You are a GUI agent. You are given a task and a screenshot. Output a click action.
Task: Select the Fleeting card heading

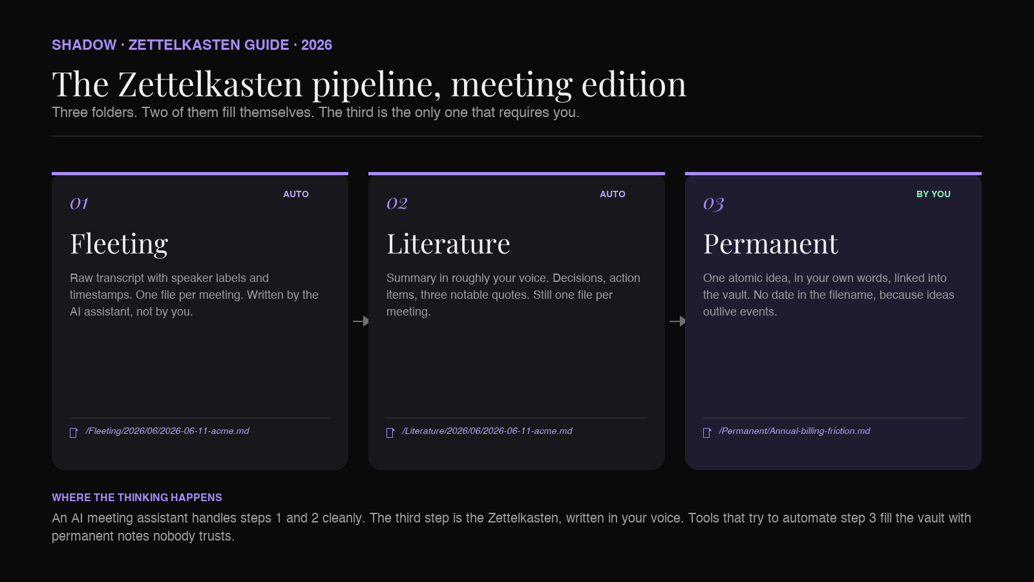click(119, 244)
